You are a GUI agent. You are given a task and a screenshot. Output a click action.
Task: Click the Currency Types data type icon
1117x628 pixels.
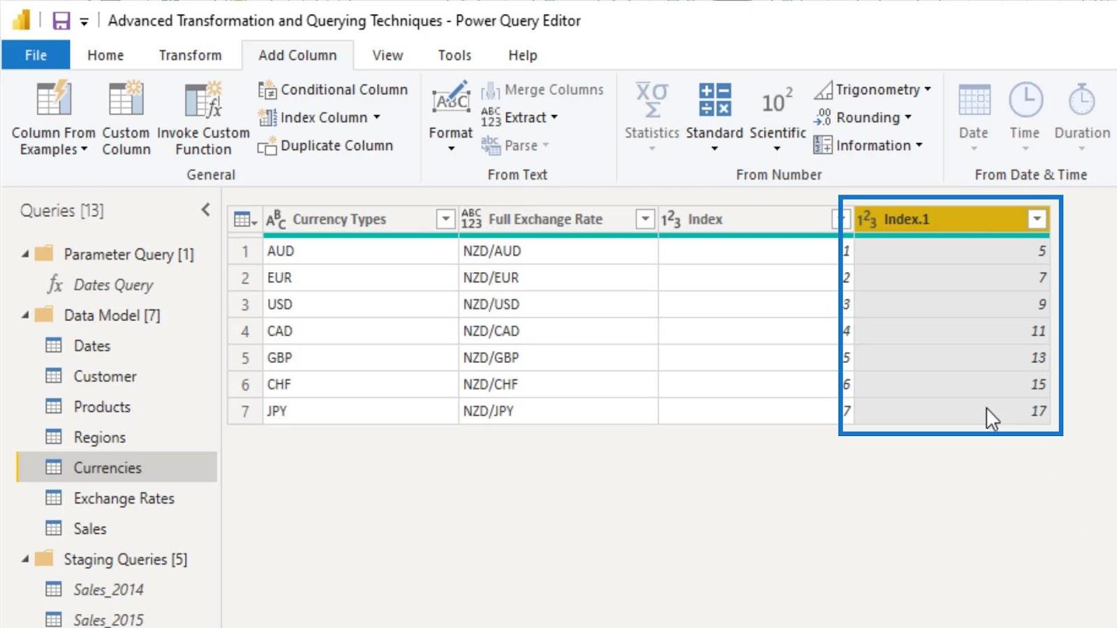pos(276,219)
